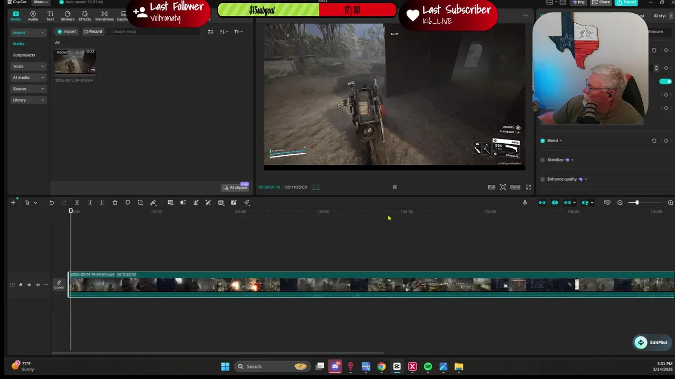Expand the Yours section
This screenshot has height=379, width=675.
(28, 66)
